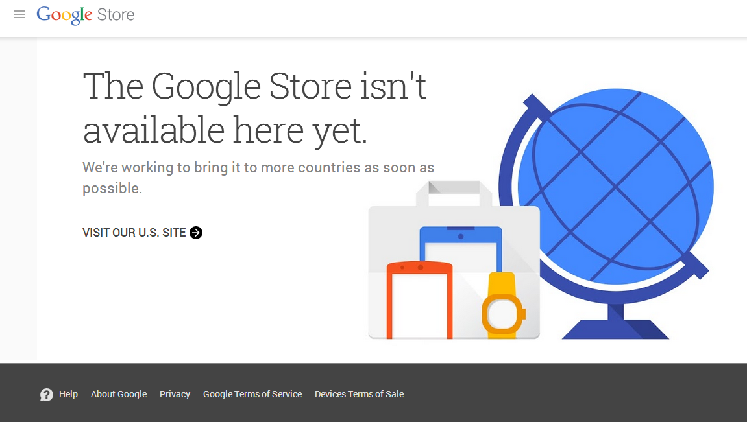This screenshot has height=422, width=747.
Task: Click the orange phone illustration
Action: click(x=419, y=300)
